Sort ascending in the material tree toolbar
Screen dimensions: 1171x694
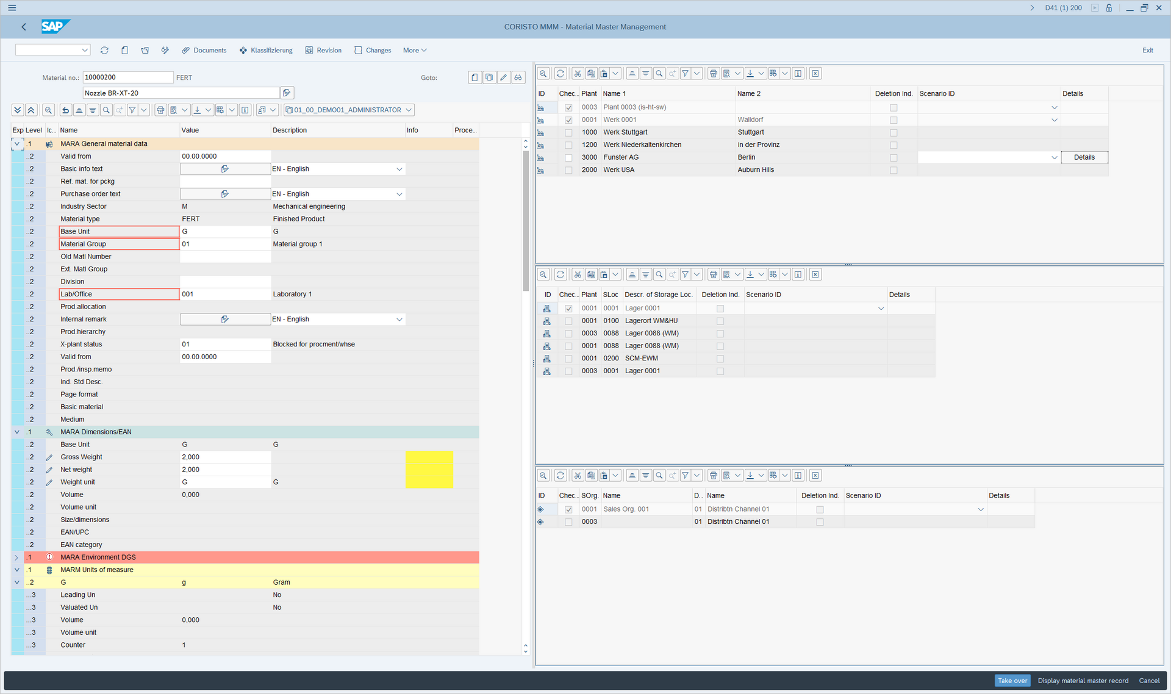point(79,110)
